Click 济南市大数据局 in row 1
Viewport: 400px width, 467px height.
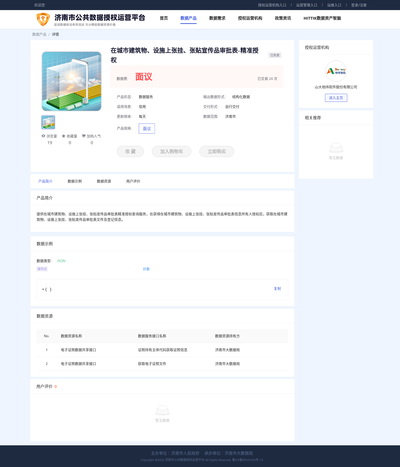tap(227, 350)
